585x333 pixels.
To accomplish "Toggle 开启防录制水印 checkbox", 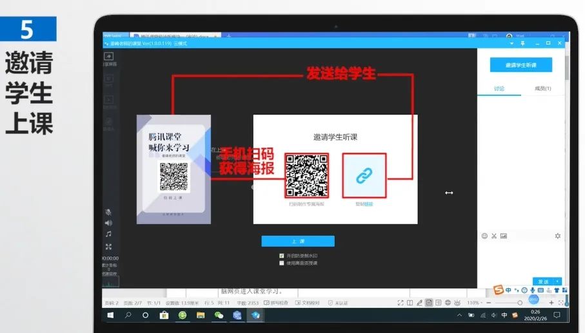I will (282, 256).
